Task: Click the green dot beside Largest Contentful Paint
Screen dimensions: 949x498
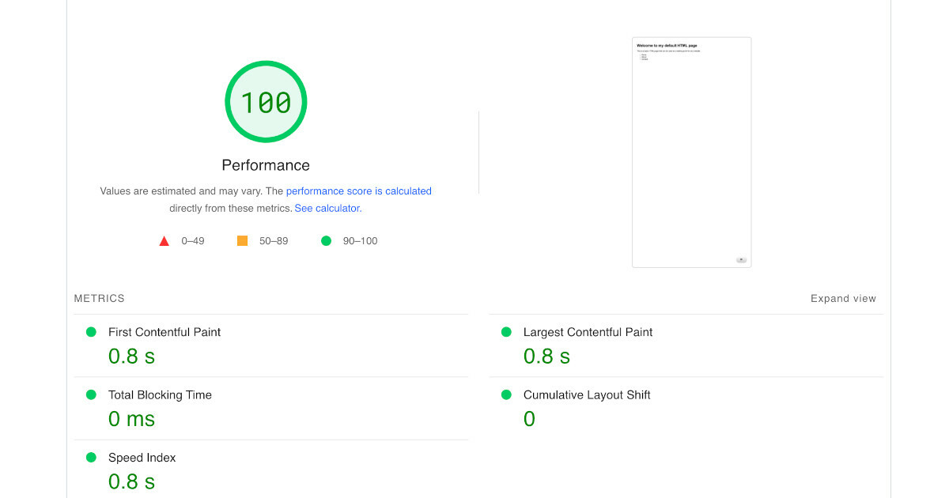Action: pyautogui.click(x=506, y=332)
